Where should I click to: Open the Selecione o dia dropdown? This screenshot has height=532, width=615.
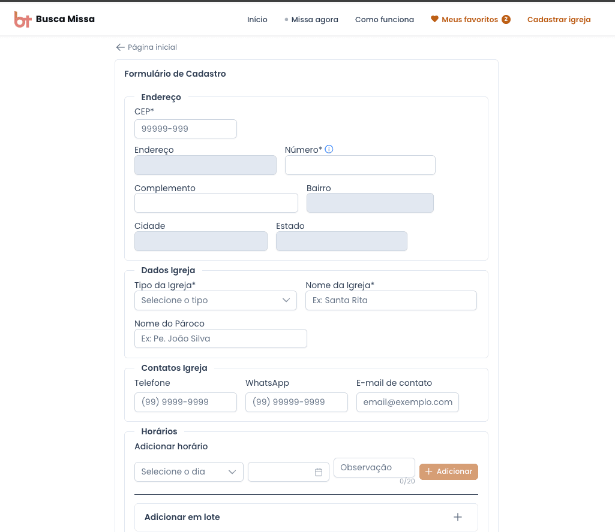188,471
